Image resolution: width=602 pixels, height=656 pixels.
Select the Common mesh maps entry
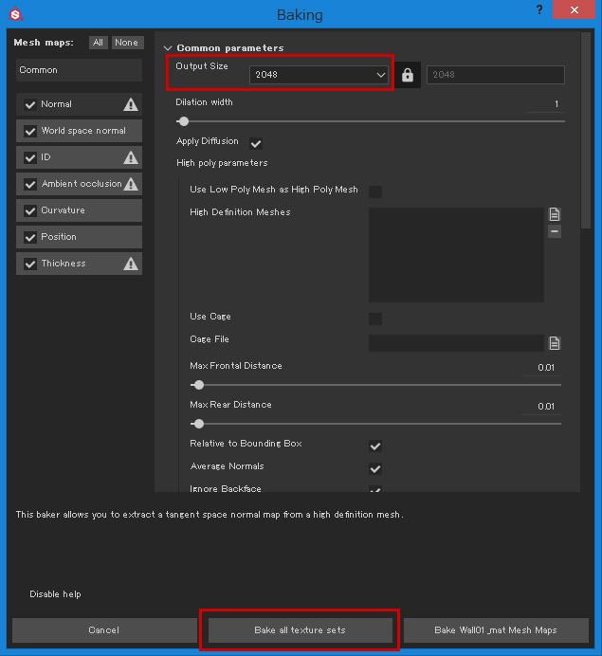(79, 70)
